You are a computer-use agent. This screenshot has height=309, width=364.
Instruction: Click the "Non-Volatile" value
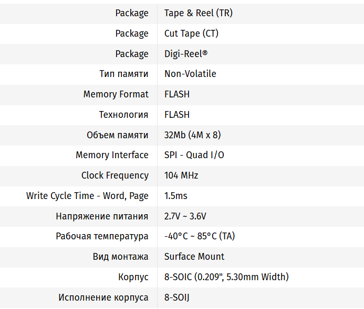190,74
